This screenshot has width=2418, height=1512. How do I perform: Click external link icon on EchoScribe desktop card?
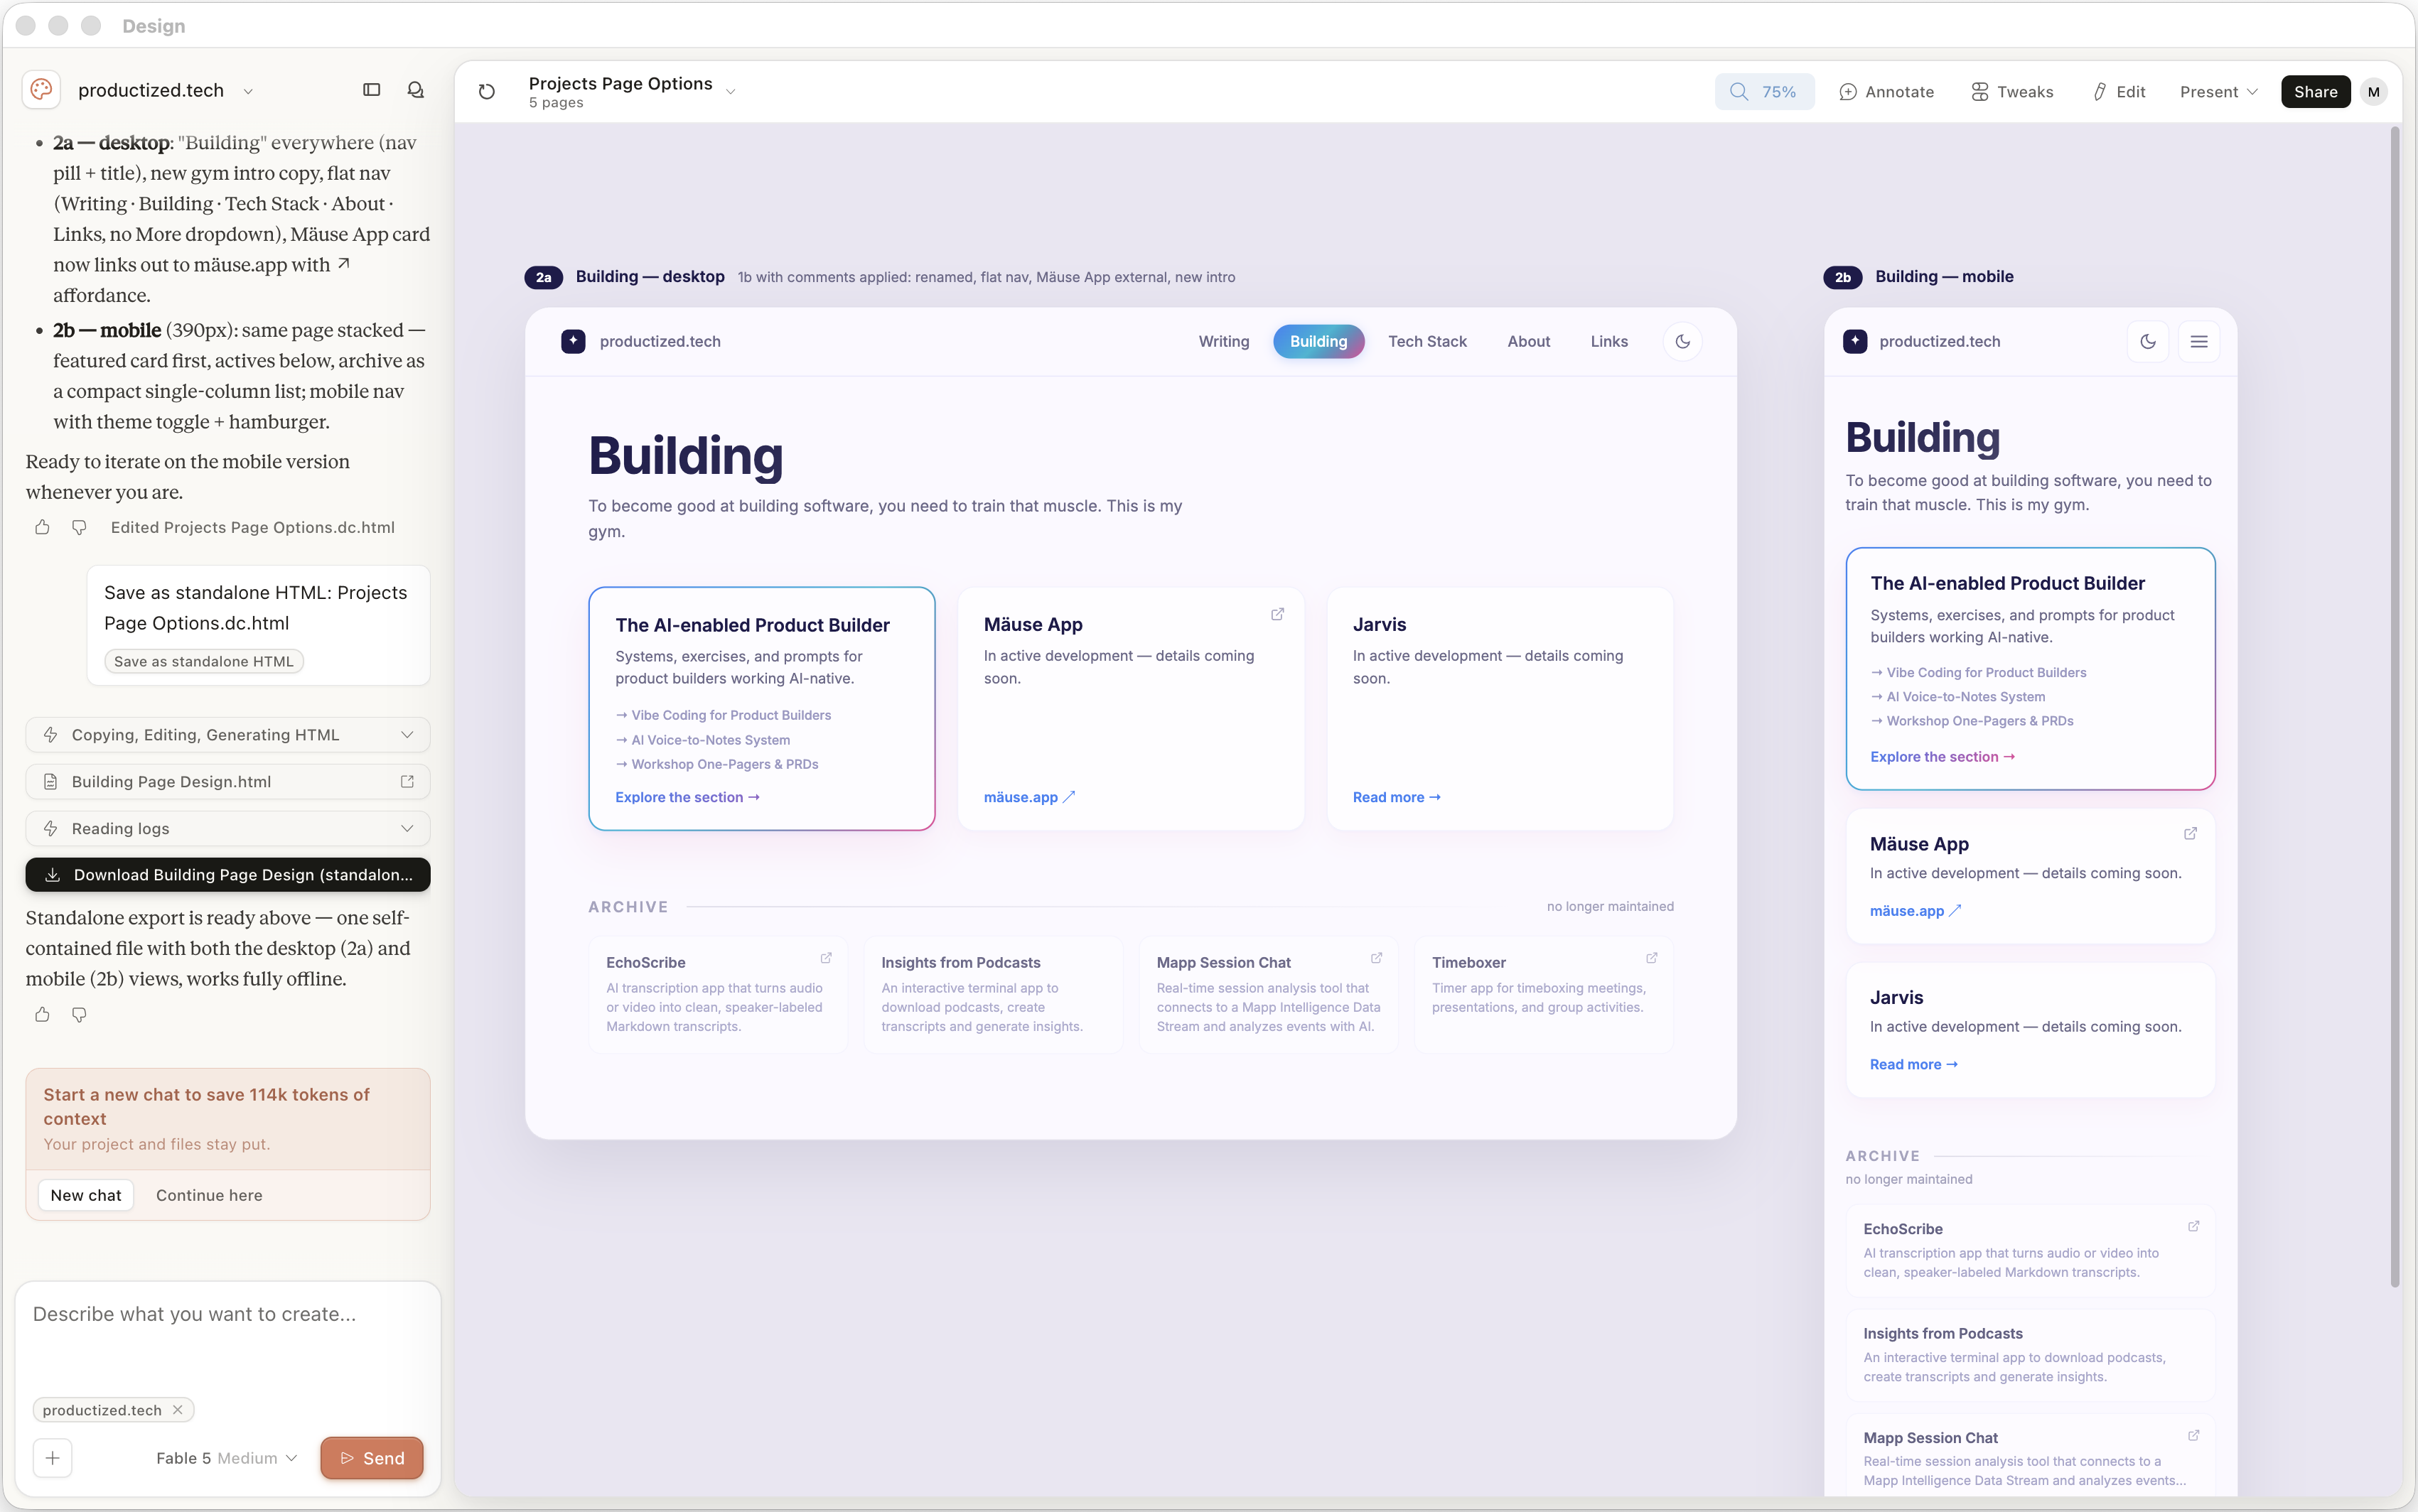[826, 957]
